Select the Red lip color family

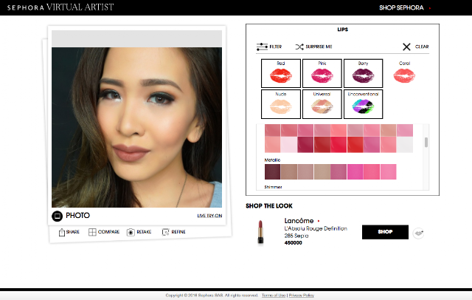pos(281,73)
